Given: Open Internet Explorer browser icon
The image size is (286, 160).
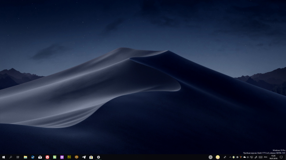Looking at the screenshot, I should [33, 157].
